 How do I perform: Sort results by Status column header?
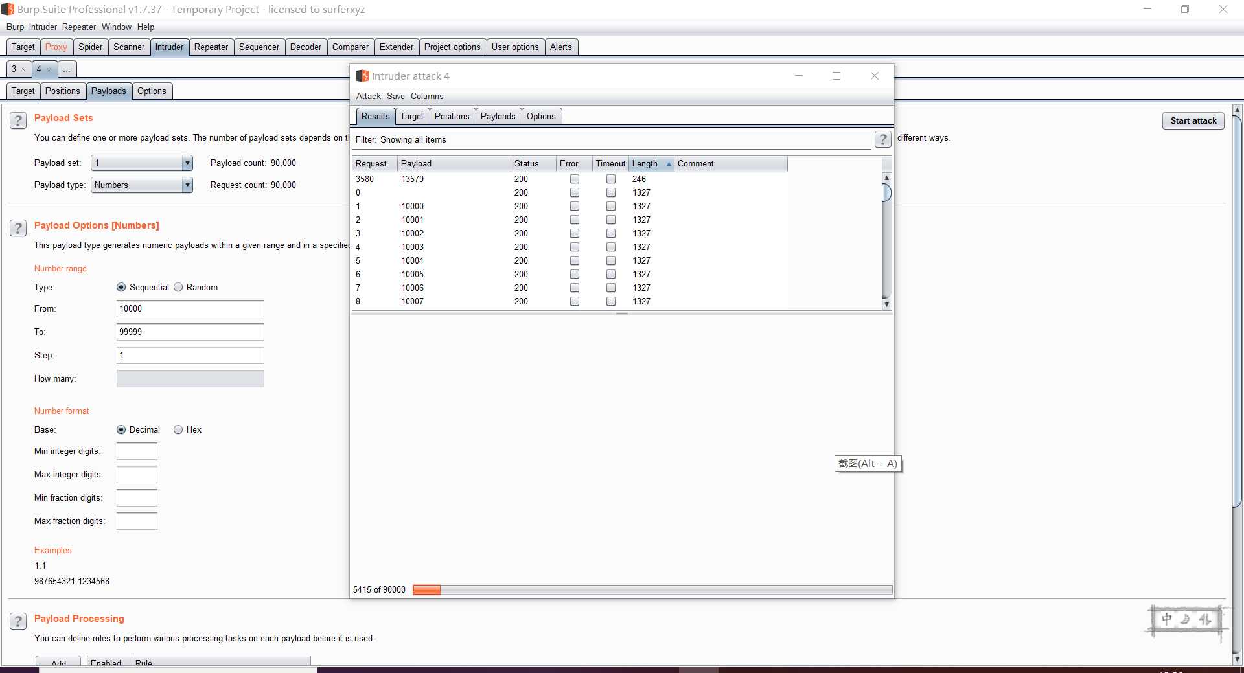click(533, 164)
